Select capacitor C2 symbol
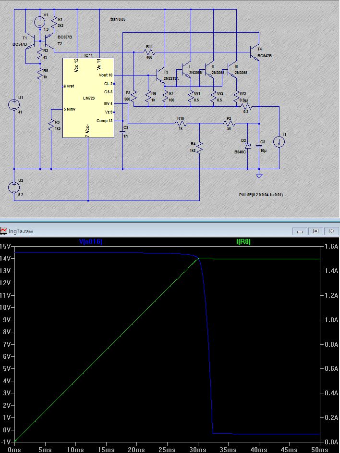The width and height of the screenshot is (340, 453). pyautogui.click(x=122, y=132)
